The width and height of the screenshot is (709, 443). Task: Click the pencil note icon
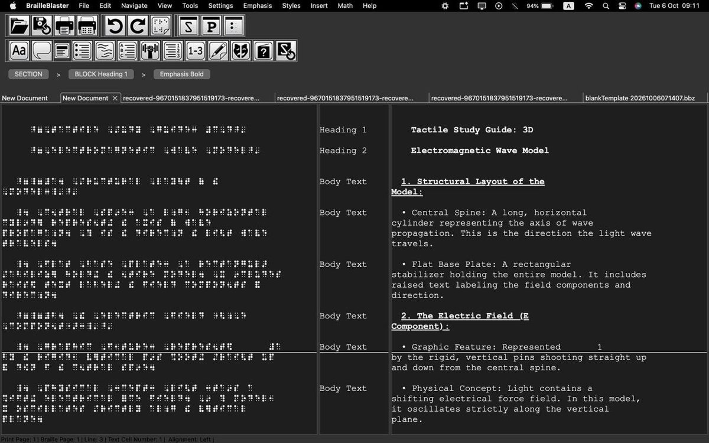point(217,51)
